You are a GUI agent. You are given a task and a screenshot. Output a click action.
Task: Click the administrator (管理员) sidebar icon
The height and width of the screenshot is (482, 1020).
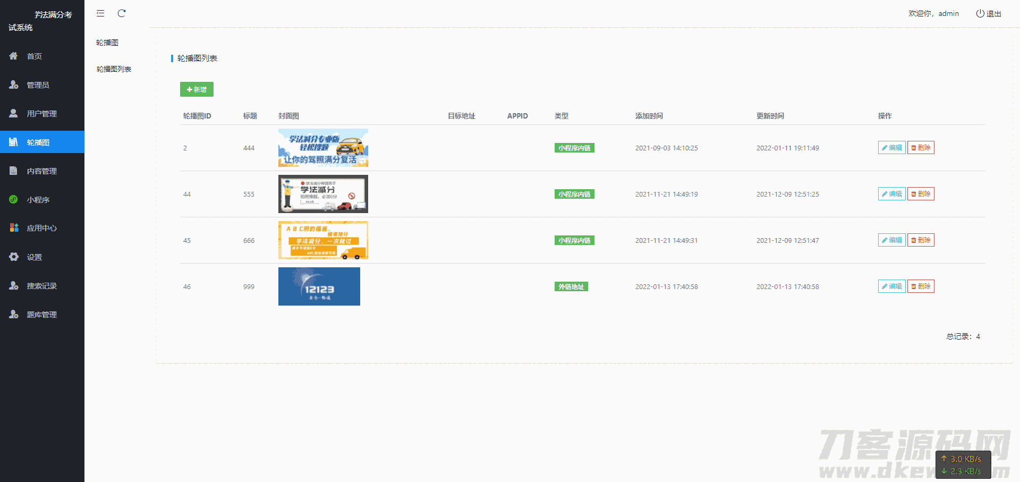pyautogui.click(x=14, y=84)
